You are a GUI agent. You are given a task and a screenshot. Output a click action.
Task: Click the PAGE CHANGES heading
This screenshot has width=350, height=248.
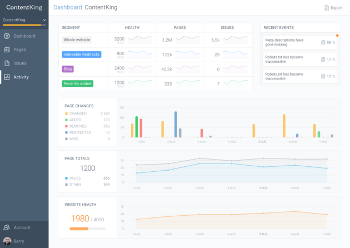tap(79, 106)
